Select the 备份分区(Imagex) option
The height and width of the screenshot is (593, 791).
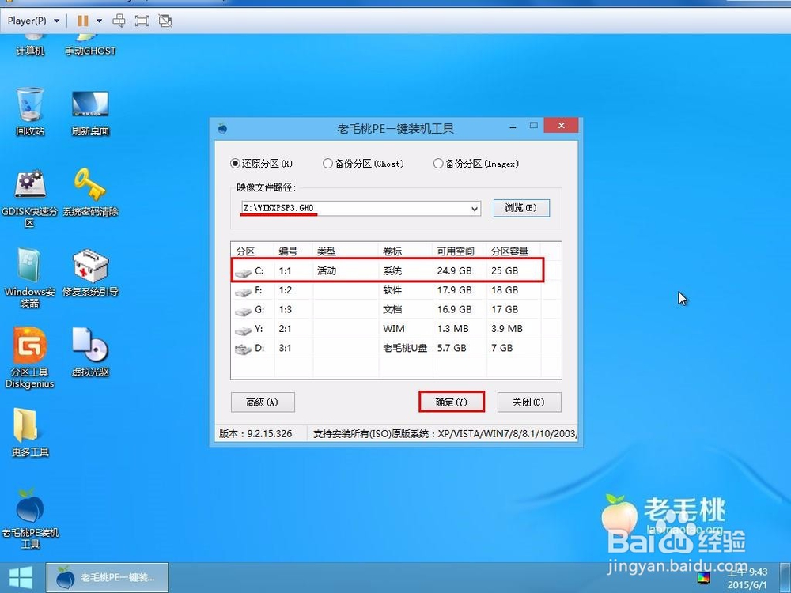click(x=437, y=164)
